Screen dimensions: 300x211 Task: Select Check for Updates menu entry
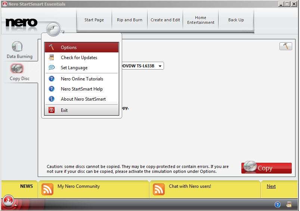pos(81,58)
